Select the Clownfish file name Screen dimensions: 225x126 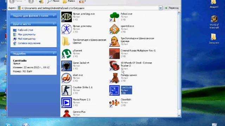(x=126, y=99)
